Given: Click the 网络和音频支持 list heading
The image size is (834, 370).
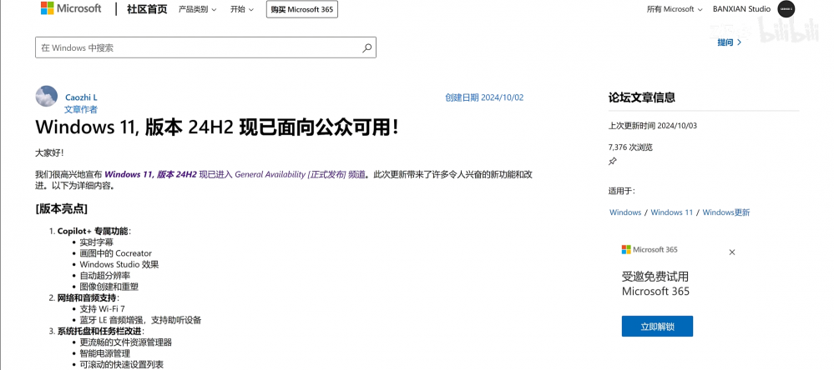Looking at the screenshot, I should coord(87,297).
